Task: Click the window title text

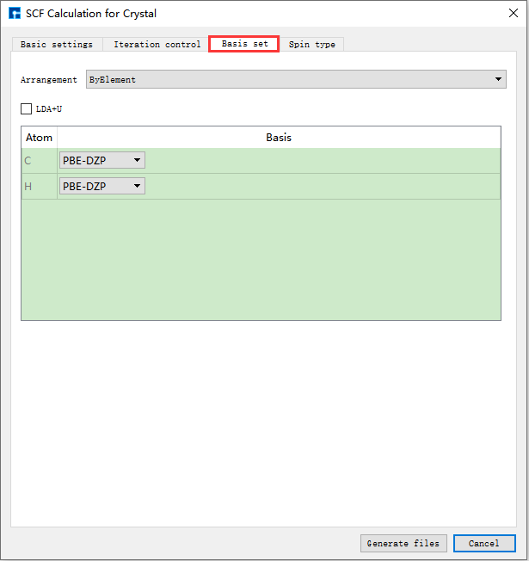Action: click(91, 14)
